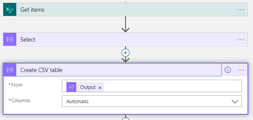Open the Columns dropdown showing Automatic
This screenshot has width=253, height=120.
[152, 101]
